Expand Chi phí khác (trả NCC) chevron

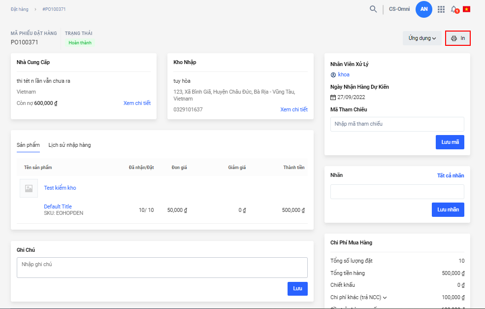(385, 297)
